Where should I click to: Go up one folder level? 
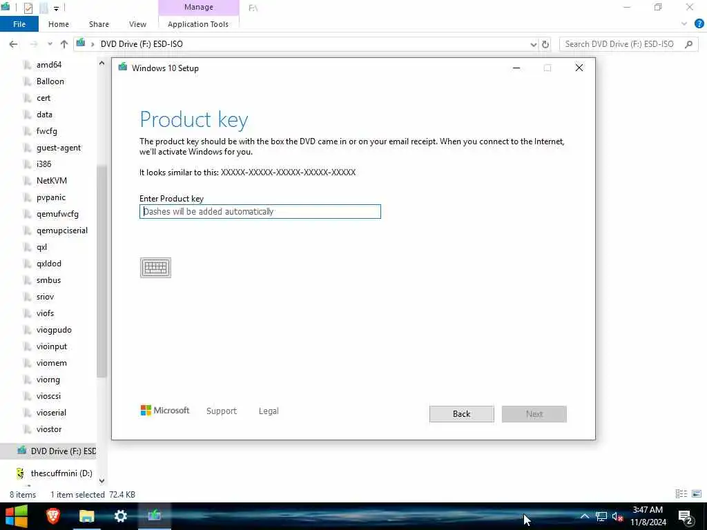64,44
